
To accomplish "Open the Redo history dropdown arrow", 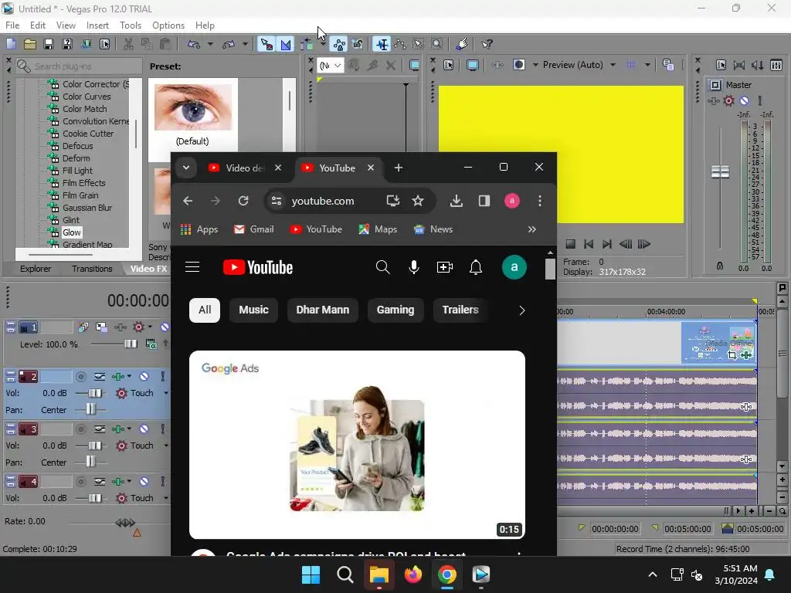I will coord(245,44).
